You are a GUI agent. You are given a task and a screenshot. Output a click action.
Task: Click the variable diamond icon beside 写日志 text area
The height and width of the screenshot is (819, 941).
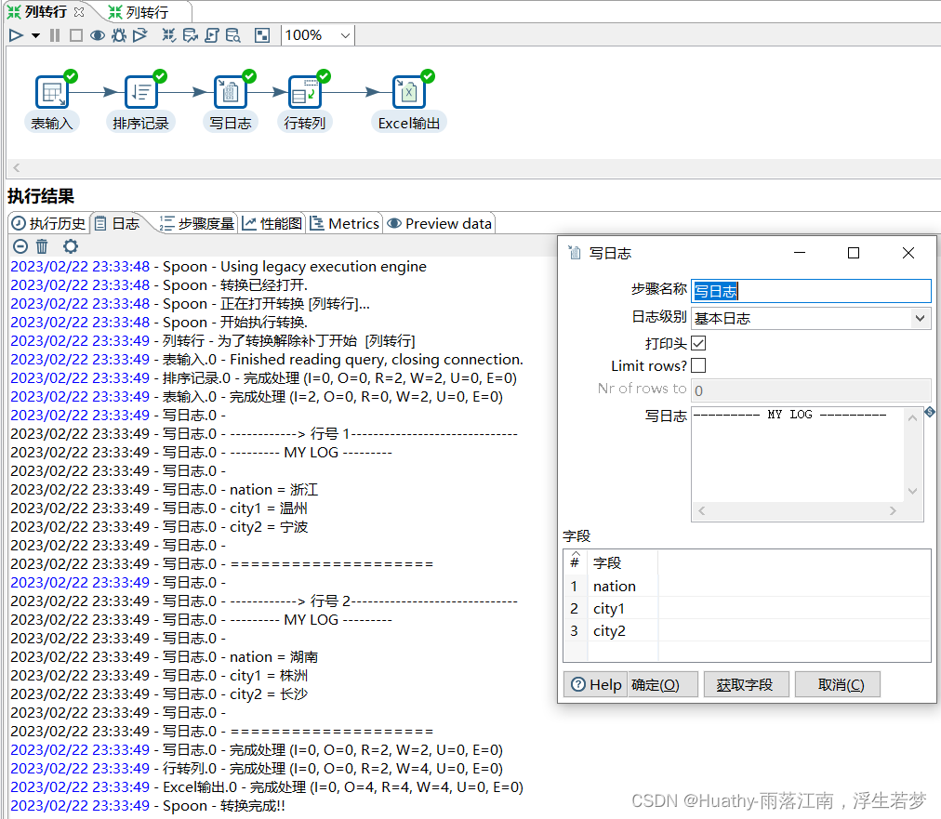(x=930, y=412)
